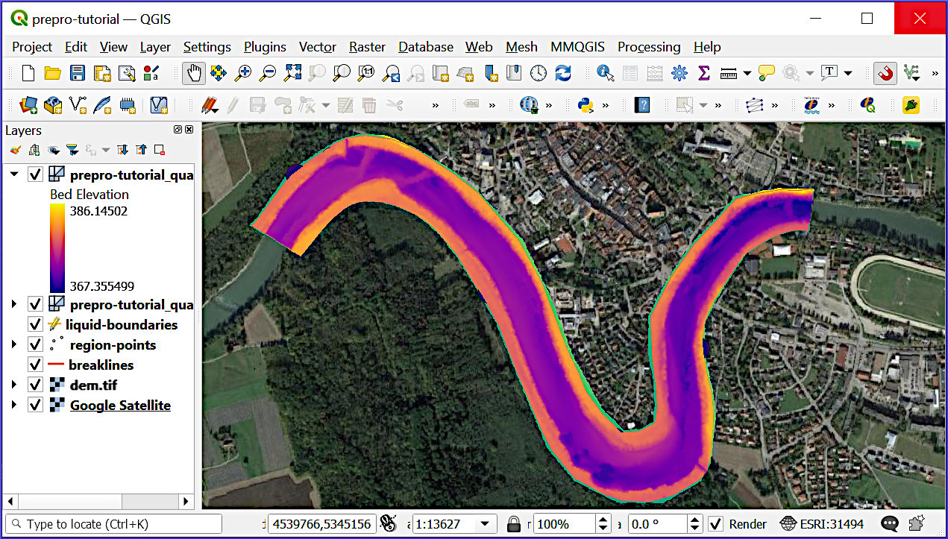Activate the Zoom In tool
Viewport: 948px width, 539px height.
[242, 73]
